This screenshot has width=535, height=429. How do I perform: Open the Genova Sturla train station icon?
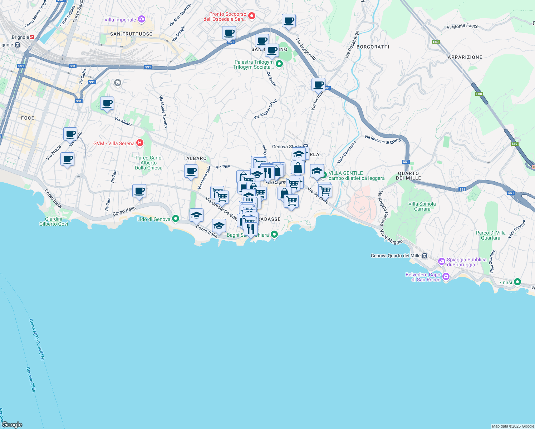pos(305,146)
